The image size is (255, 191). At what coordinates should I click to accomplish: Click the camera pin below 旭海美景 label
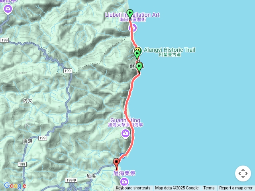tap(124, 182)
